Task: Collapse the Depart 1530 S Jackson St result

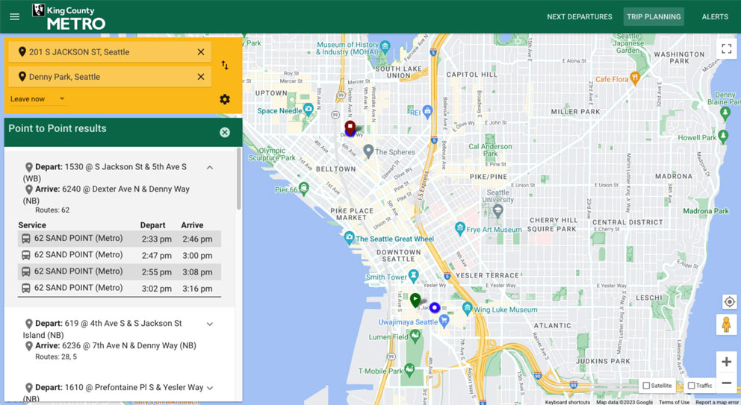Action: [x=210, y=168]
